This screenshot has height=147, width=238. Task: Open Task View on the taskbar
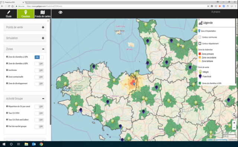pyautogui.click(x=19, y=144)
